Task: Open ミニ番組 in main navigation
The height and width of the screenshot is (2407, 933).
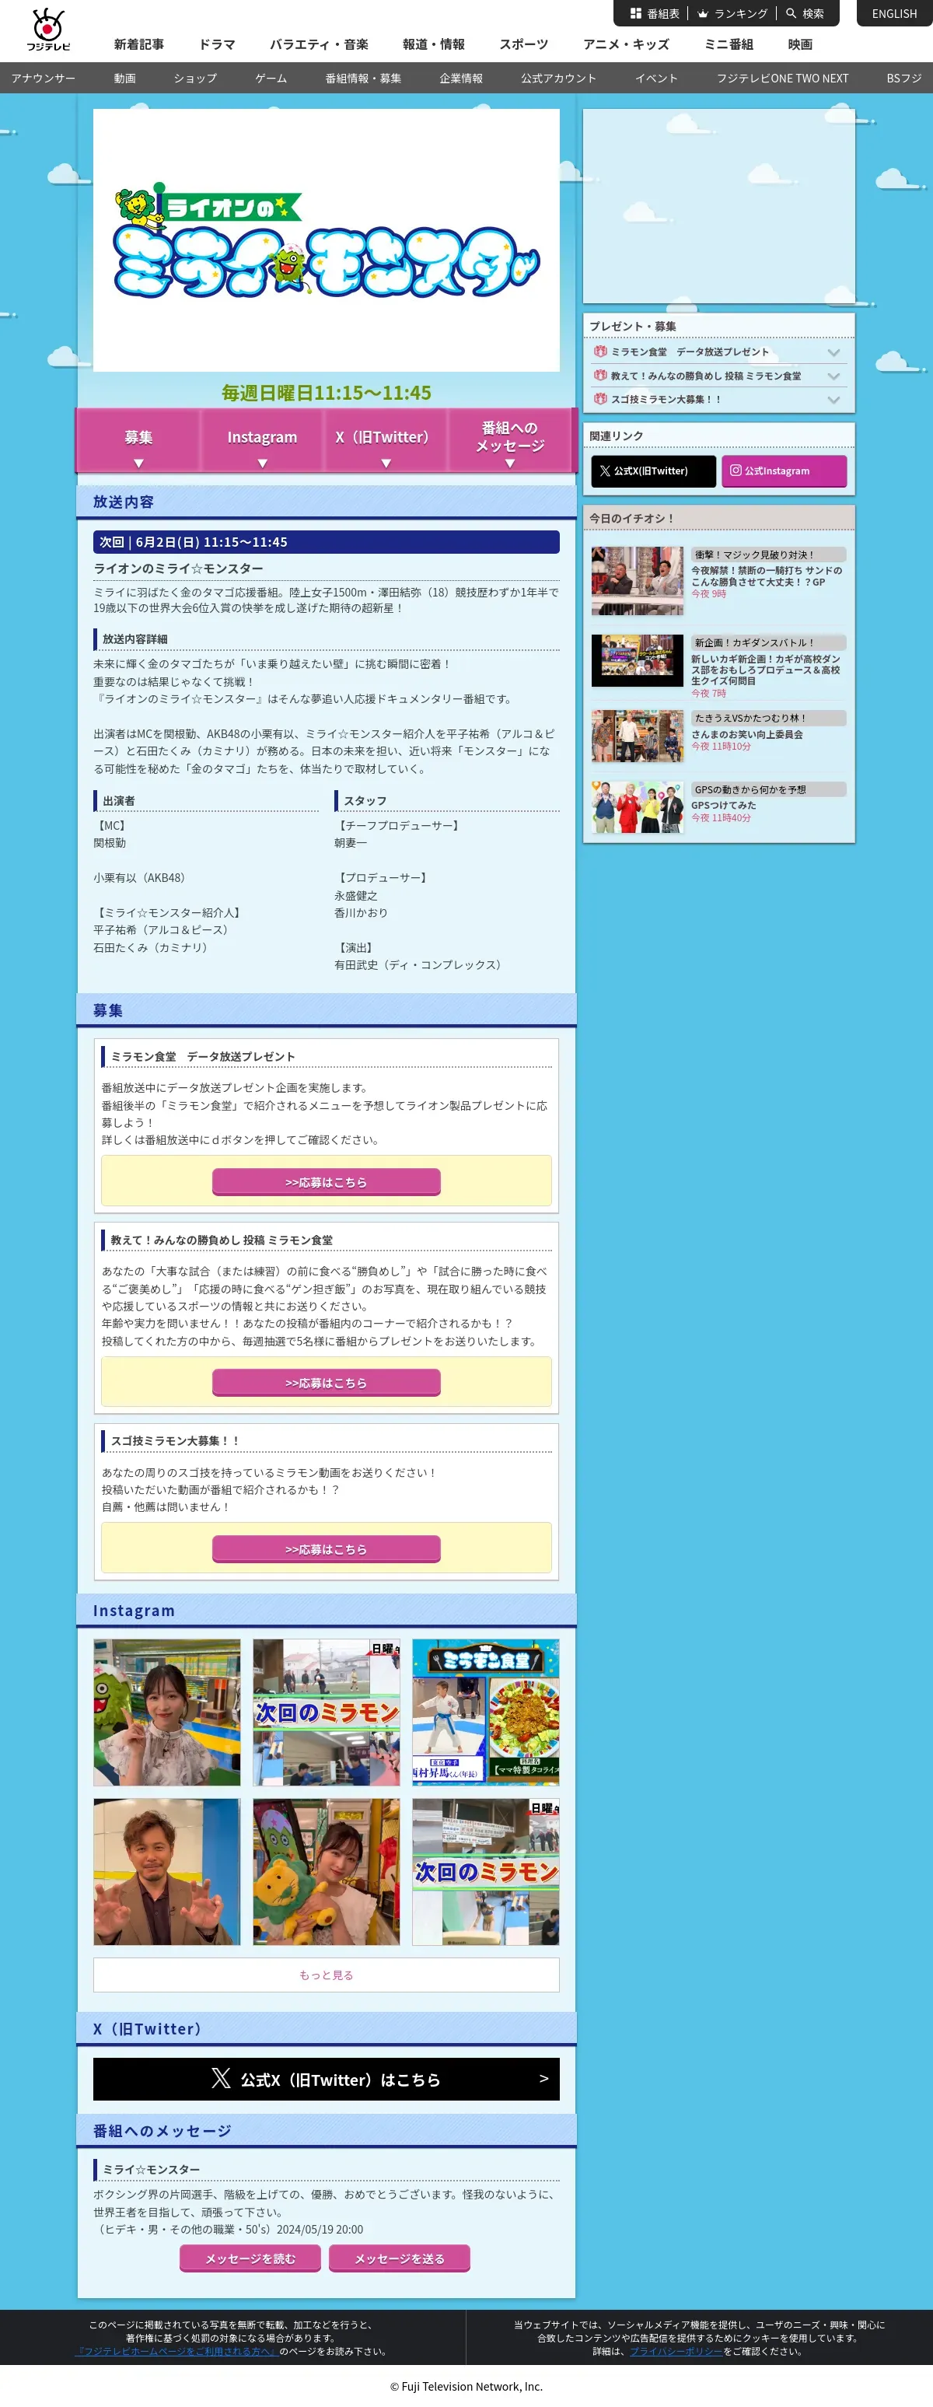Action: [x=729, y=44]
